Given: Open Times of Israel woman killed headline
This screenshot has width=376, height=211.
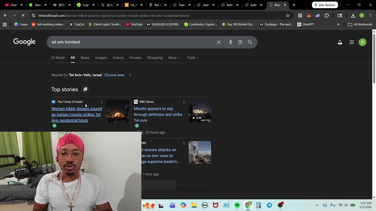Looking at the screenshot, I should (x=77, y=115).
